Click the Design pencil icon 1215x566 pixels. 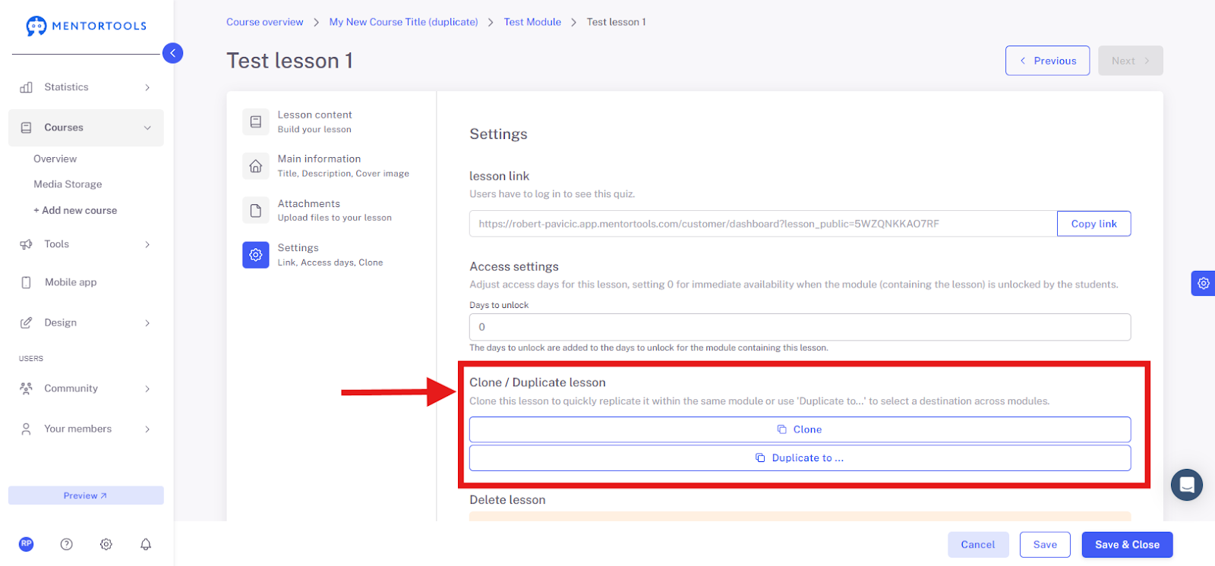27,322
